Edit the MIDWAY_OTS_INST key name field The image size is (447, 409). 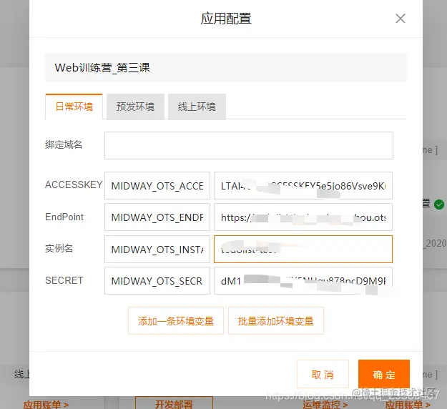[x=157, y=249]
